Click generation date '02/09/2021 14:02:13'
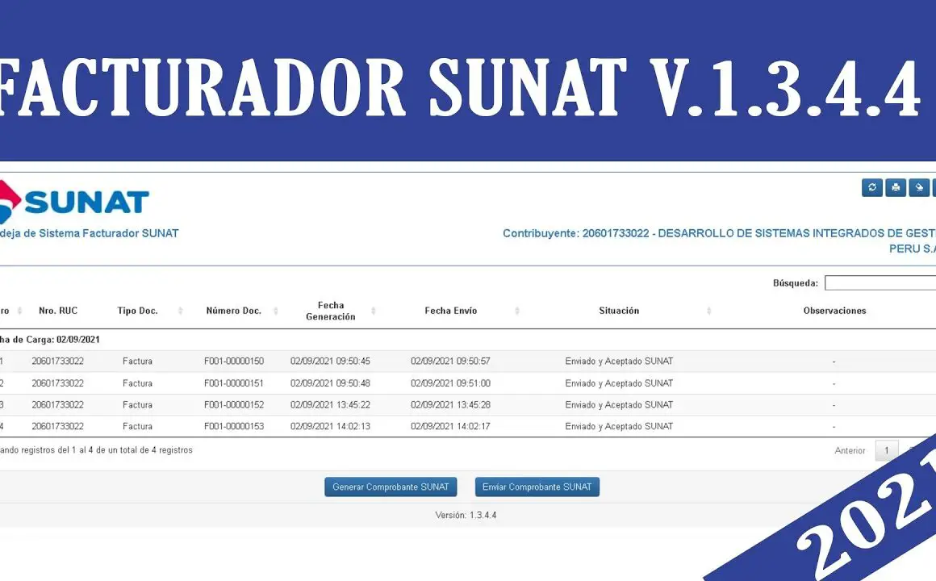 click(330, 426)
